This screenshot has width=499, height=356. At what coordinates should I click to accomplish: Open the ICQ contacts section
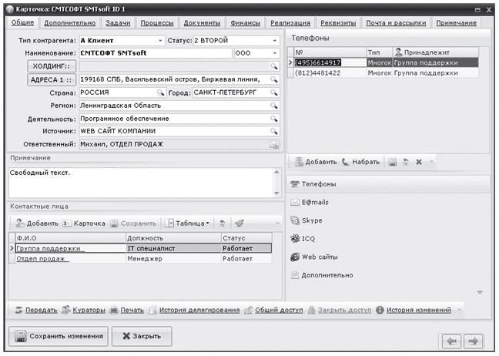[x=307, y=239]
